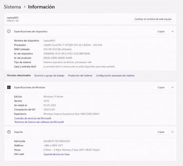Click the Procesador label
Screen dimensions: 183x166
[x=20, y=45]
